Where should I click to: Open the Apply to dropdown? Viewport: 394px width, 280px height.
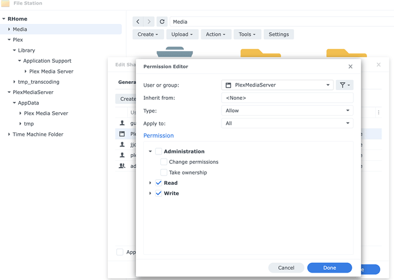[x=287, y=123]
